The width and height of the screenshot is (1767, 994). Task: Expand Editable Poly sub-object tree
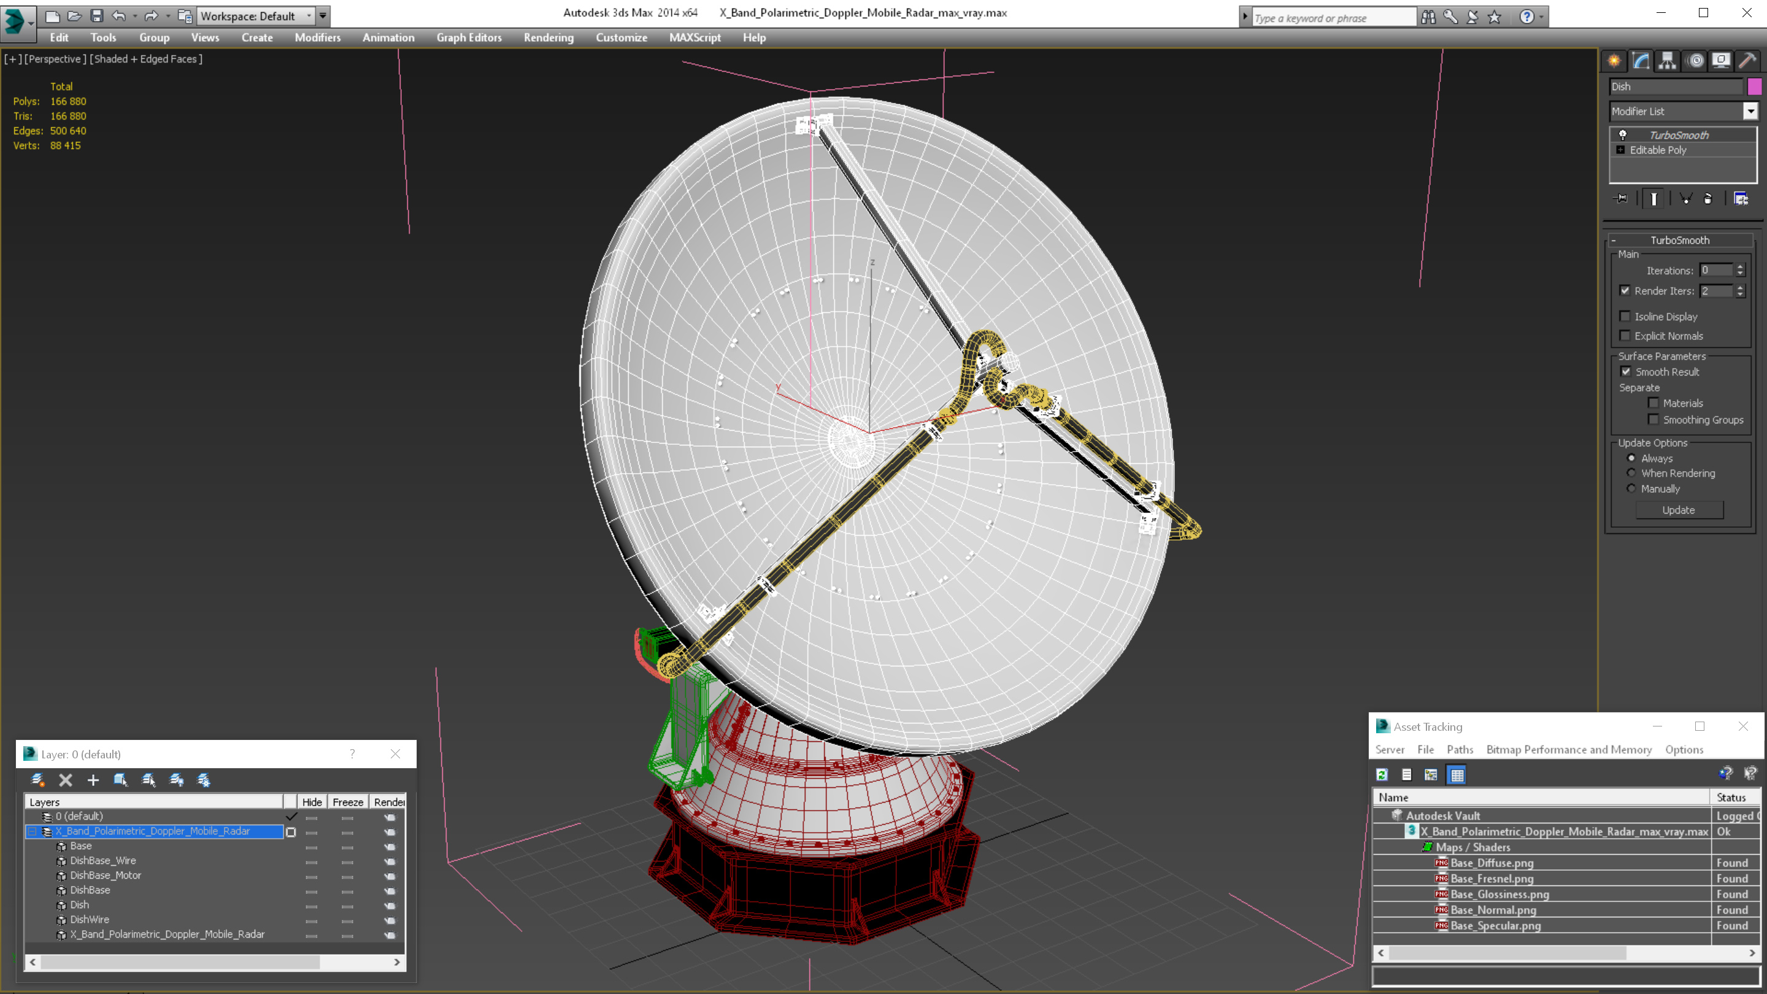pos(1621,150)
